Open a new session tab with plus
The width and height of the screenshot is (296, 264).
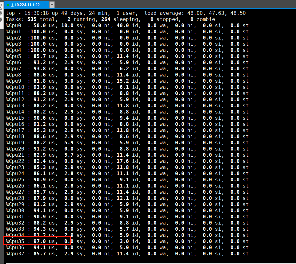coord(52,5)
